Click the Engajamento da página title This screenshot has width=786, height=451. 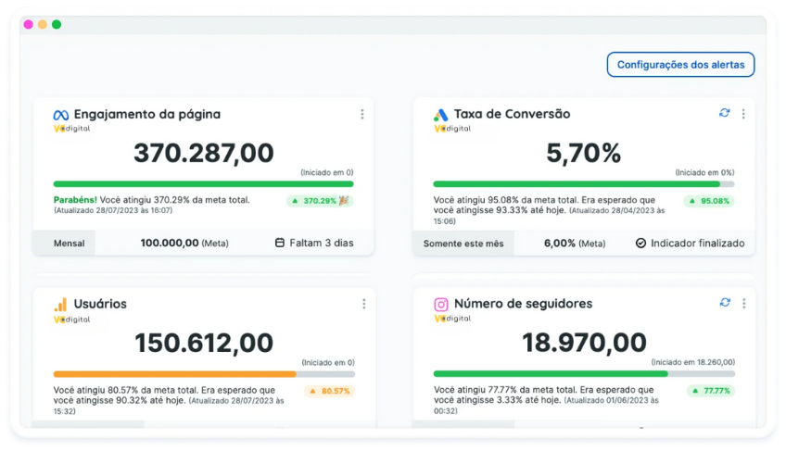(146, 114)
